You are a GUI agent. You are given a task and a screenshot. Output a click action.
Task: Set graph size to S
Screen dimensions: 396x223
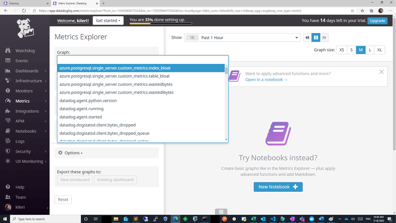[351, 50]
